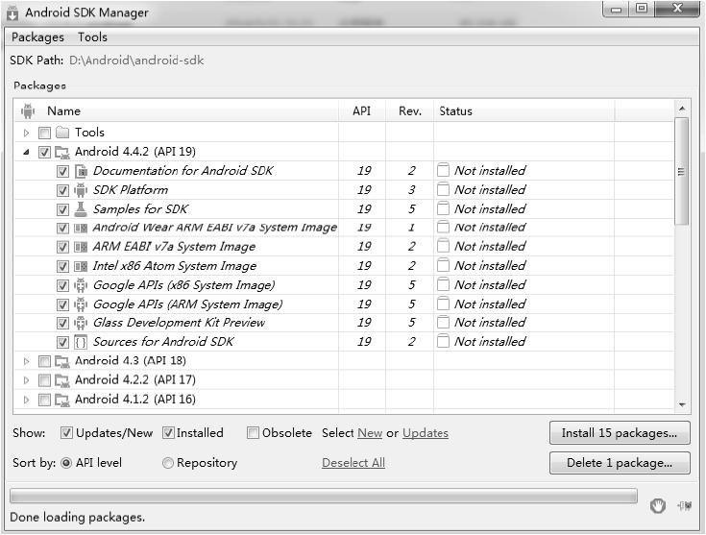Viewport: 706px width, 535px height.
Task: Toggle the Installed show checkbox
Action: click(168, 433)
